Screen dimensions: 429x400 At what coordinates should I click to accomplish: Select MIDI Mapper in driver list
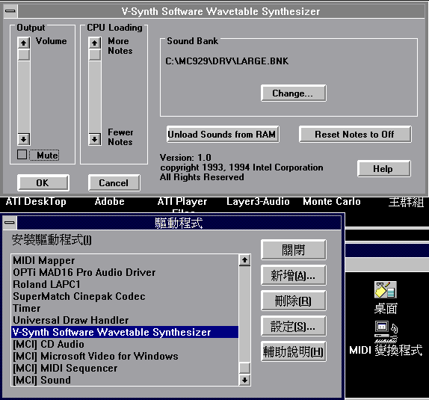(x=125, y=260)
